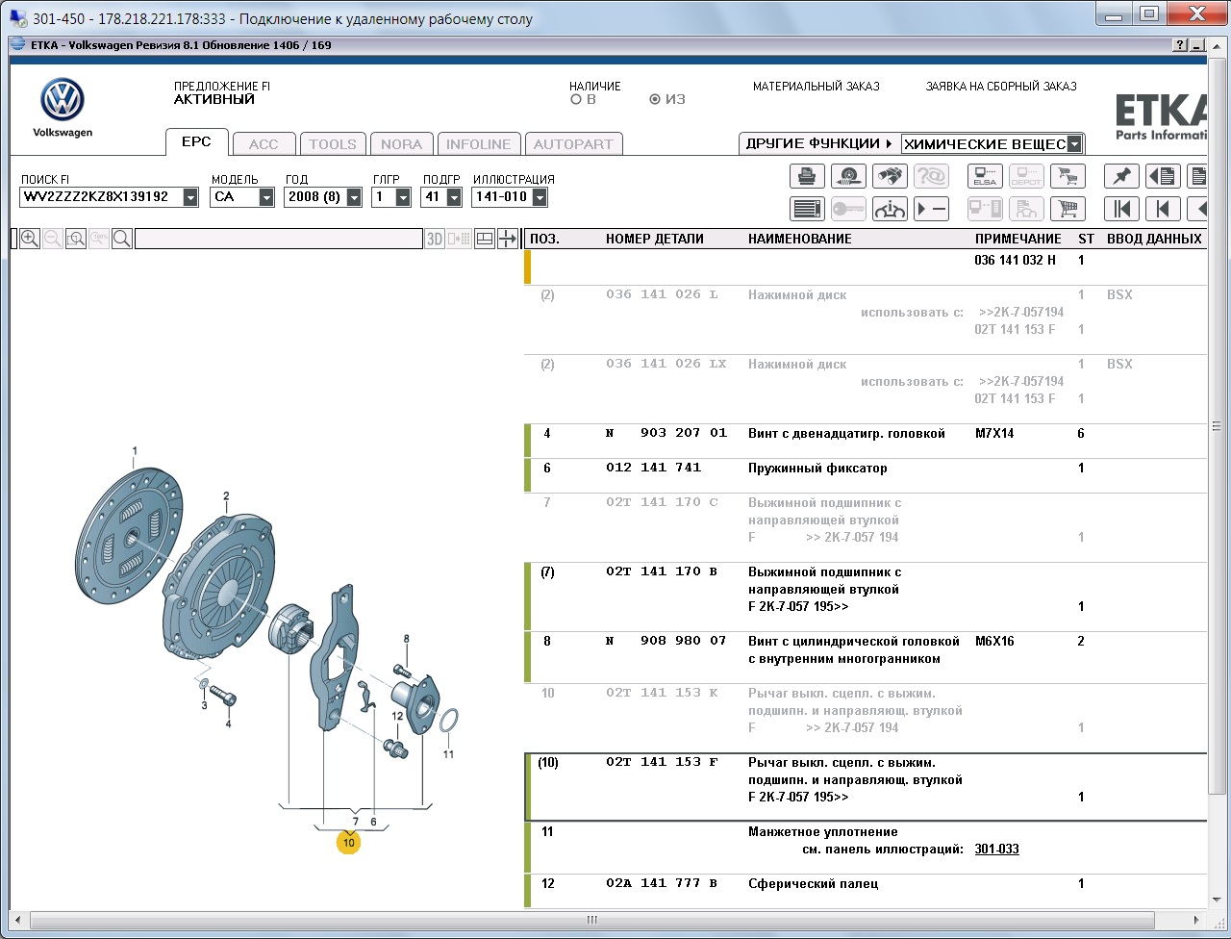The height and width of the screenshot is (939, 1231).
Task: Click the zoom-to-selection magnifier icon
Action: coord(76,239)
